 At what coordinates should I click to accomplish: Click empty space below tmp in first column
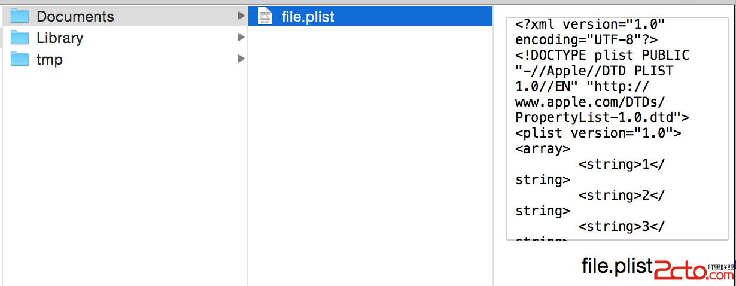click(x=120, y=168)
